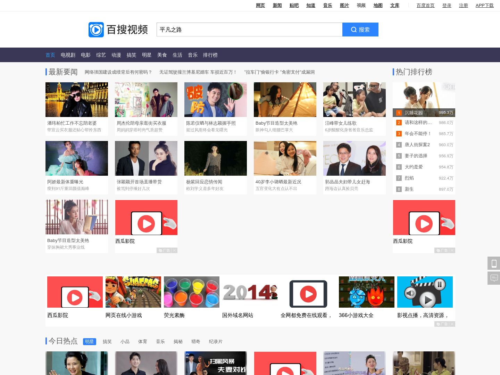Go to the 美食 navigation tab
Viewport: 500px width, 375px height.
pos(162,55)
